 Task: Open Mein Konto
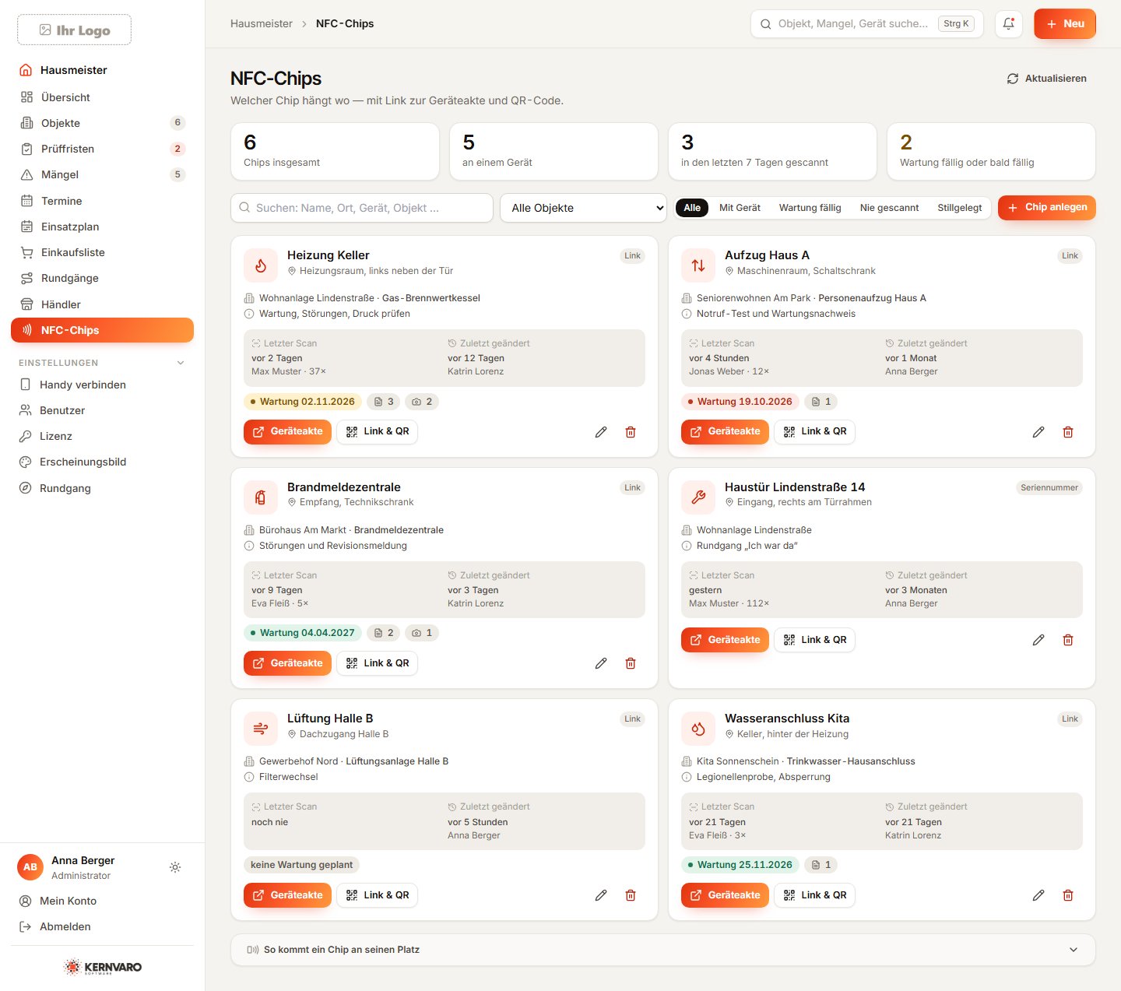click(x=102, y=901)
